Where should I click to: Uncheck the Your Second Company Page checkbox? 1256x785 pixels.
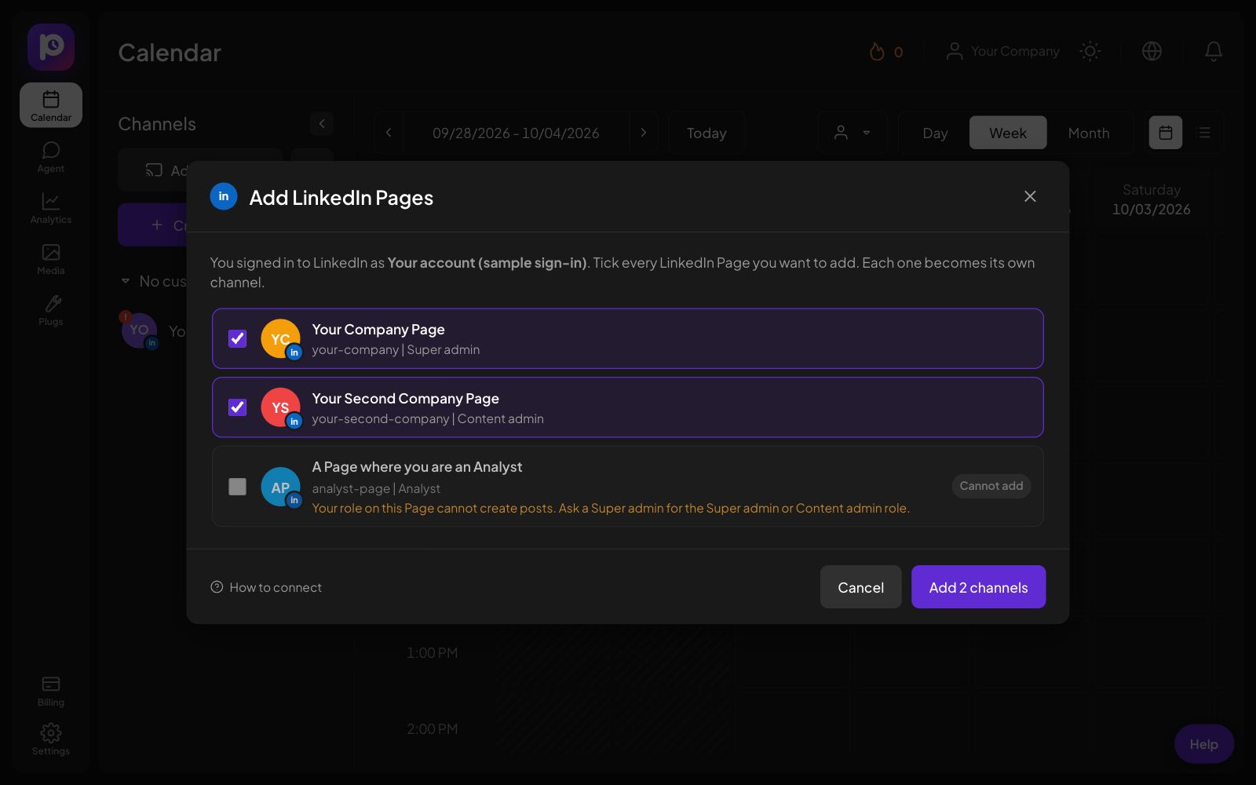click(x=237, y=407)
